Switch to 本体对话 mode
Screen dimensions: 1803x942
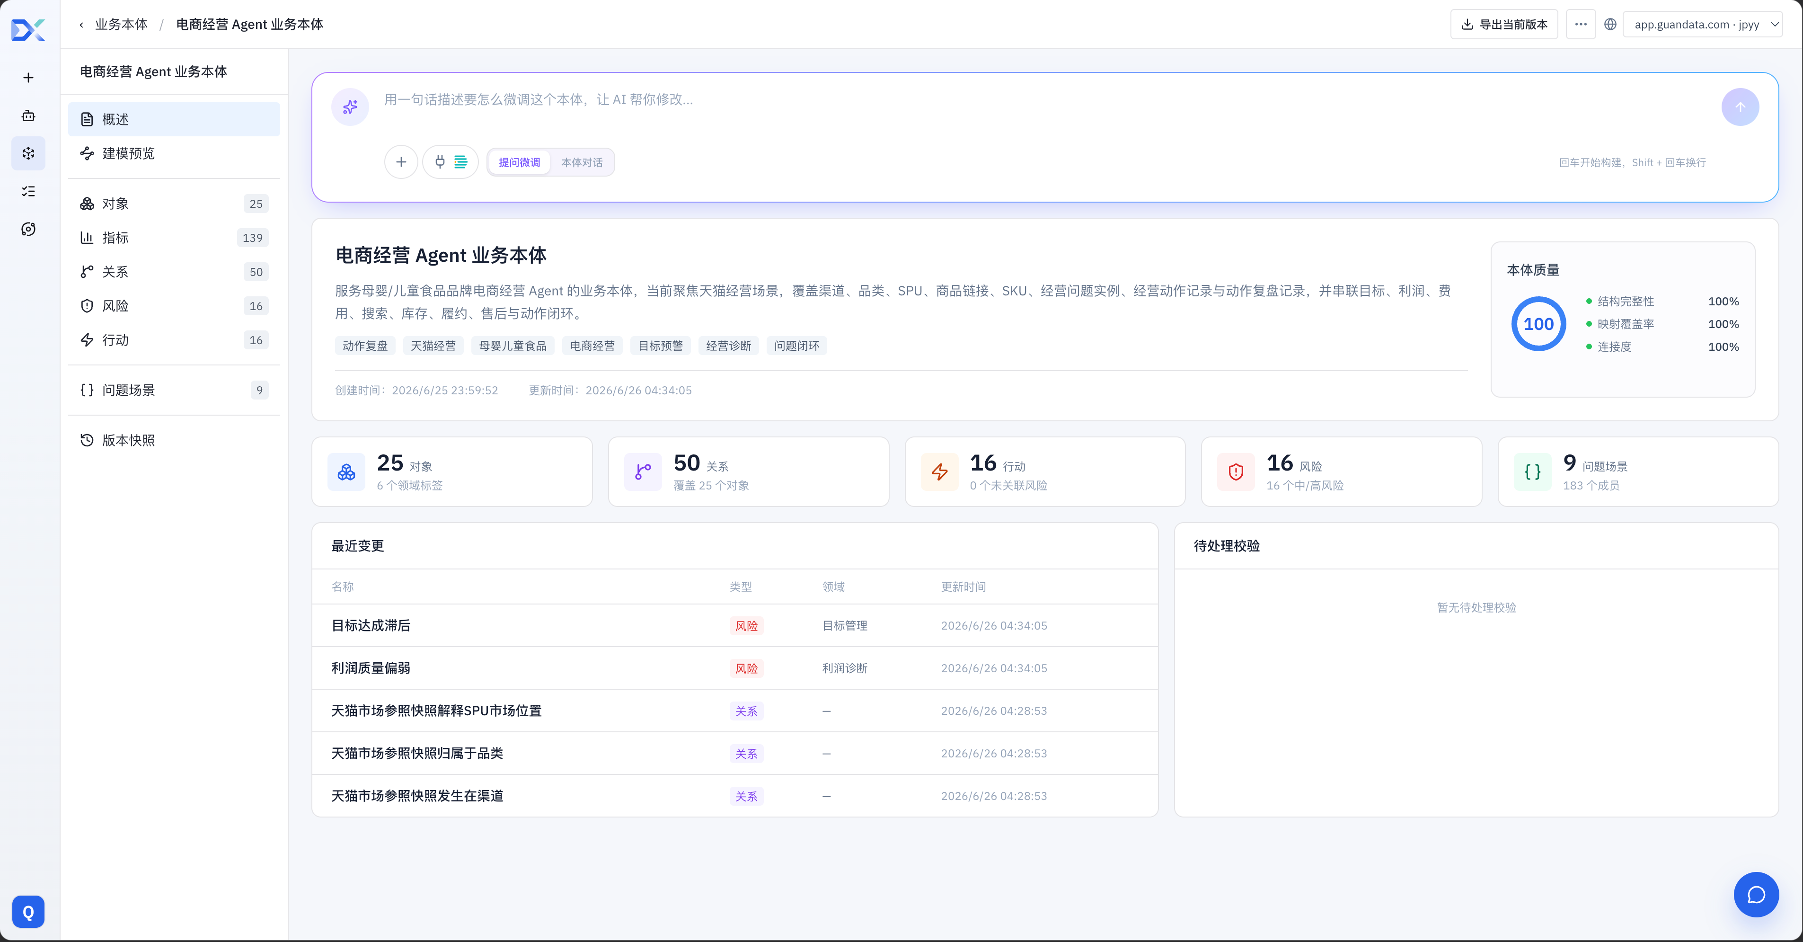pyautogui.click(x=582, y=162)
